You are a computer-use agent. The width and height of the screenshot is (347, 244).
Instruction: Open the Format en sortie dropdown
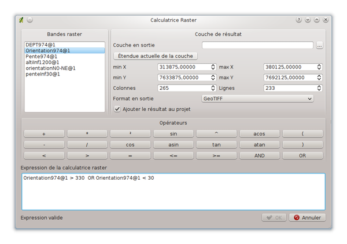(265, 99)
